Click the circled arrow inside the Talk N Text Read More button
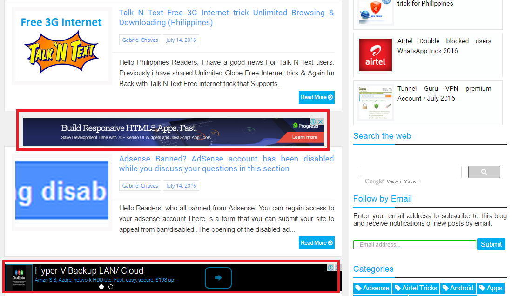The height and width of the screenshot is (296, 512). 330,97
